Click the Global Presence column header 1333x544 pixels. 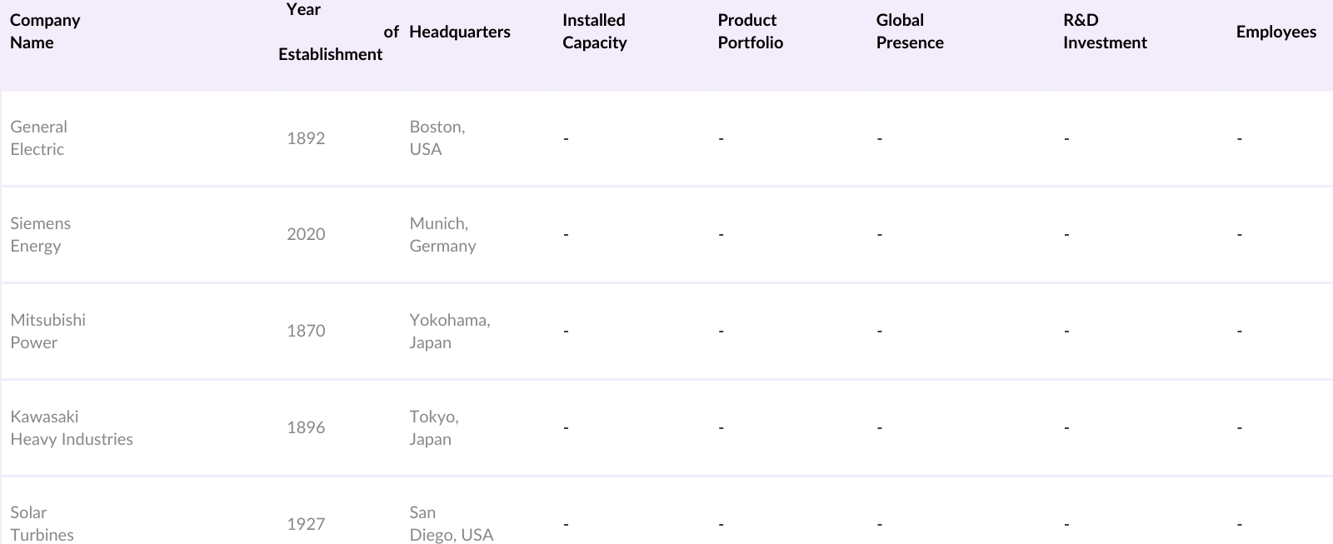(909, 32)
